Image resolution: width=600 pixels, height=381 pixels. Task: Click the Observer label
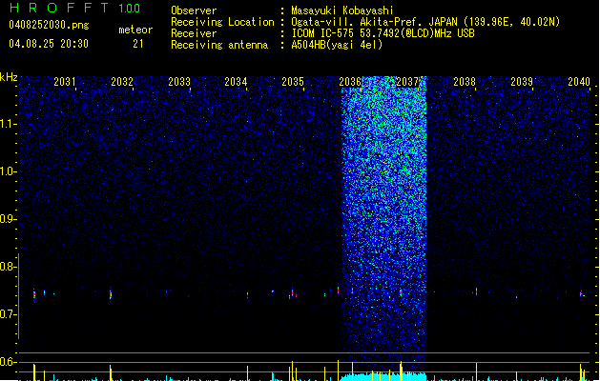(194, 10)
